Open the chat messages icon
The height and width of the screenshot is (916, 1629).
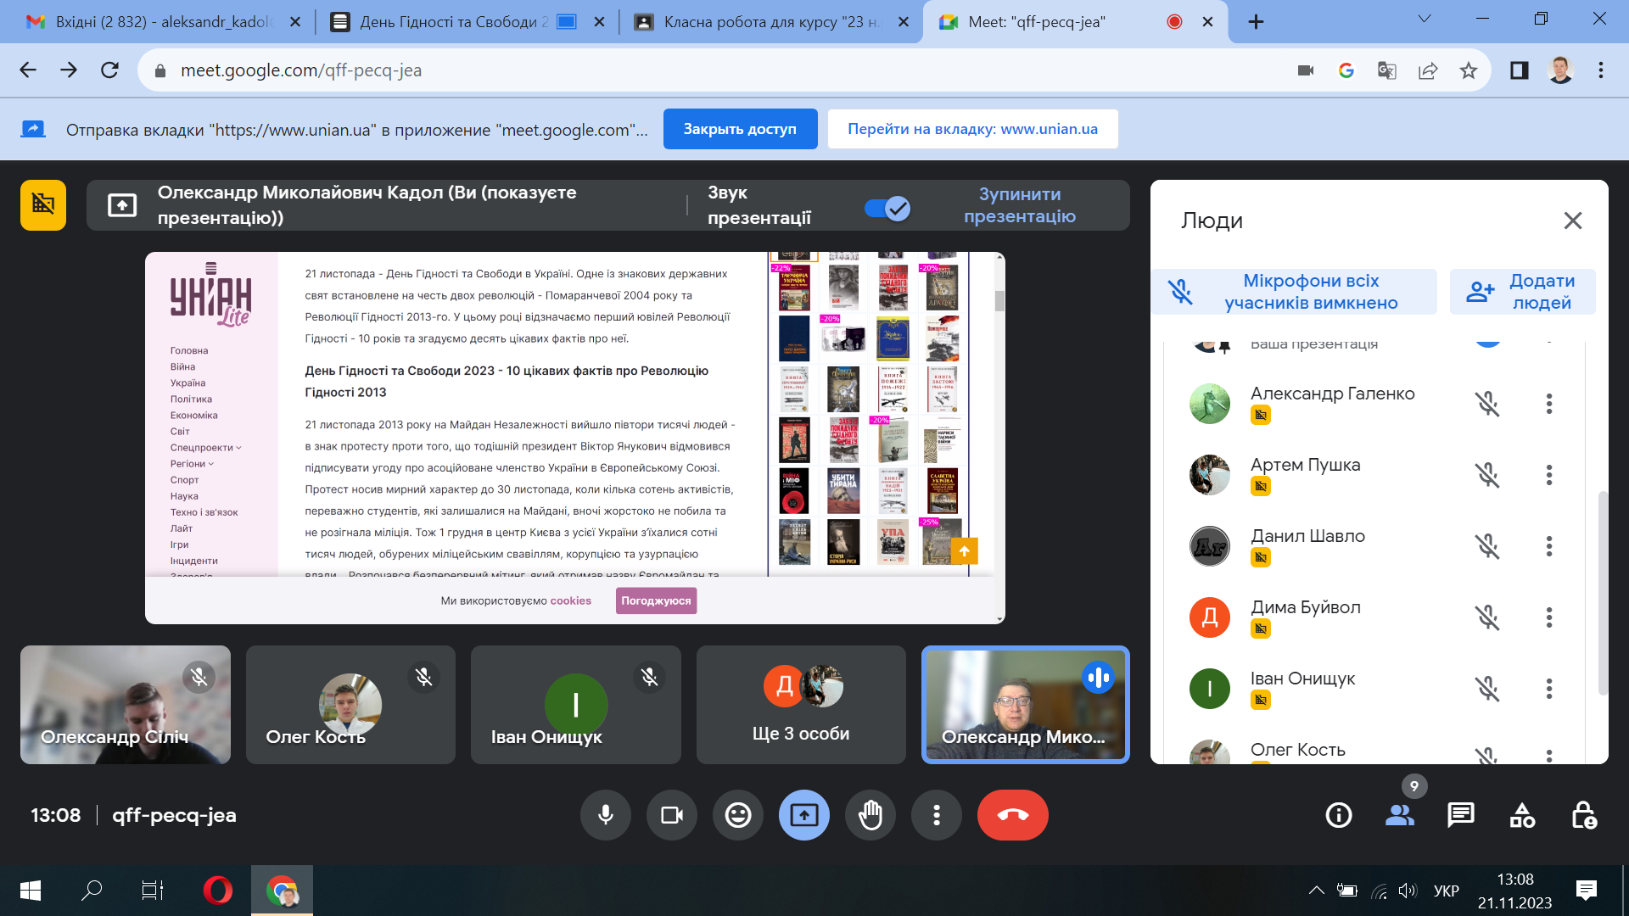tap(1461, 815)
